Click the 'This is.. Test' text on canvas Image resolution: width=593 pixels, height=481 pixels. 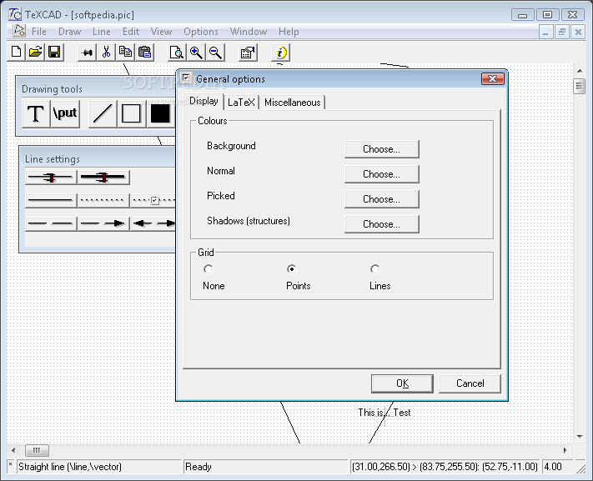tap(384, 413)
